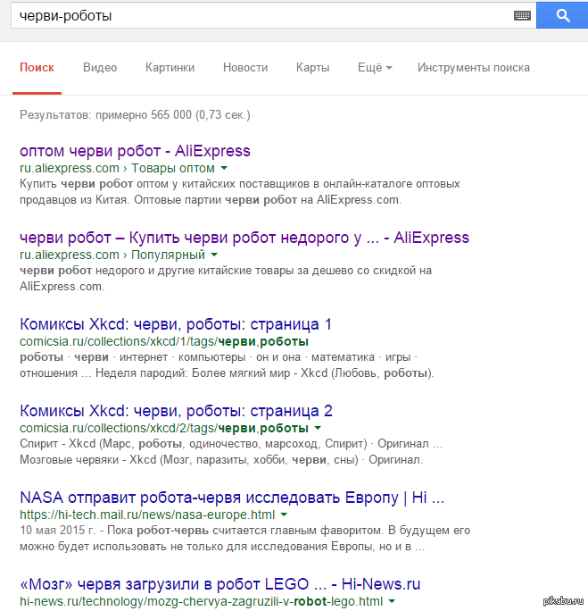Switch to the Видео tab
This screenshot has height=611, width=588.
pos(100,68)
